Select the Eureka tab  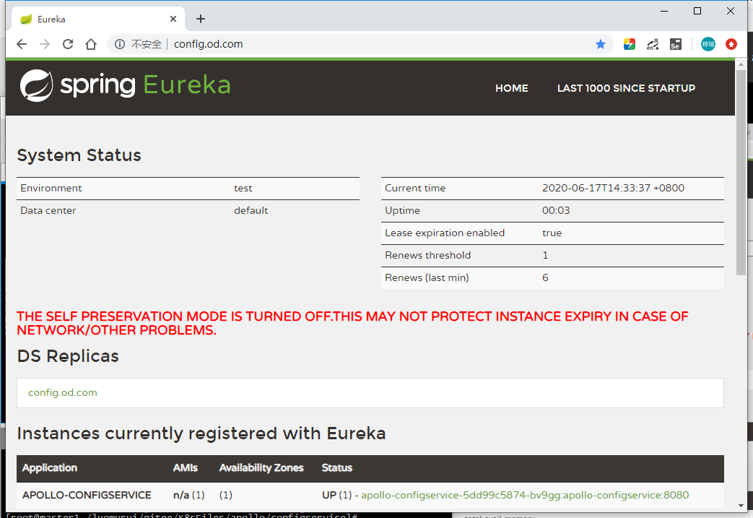pyautogui.click(x=98, y=19)
